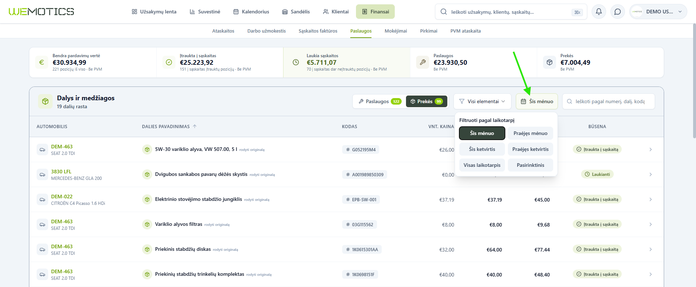This screenshot has height=287, width=696.
Task: Open Klientai in the top menu
Action: click(336, 12)
